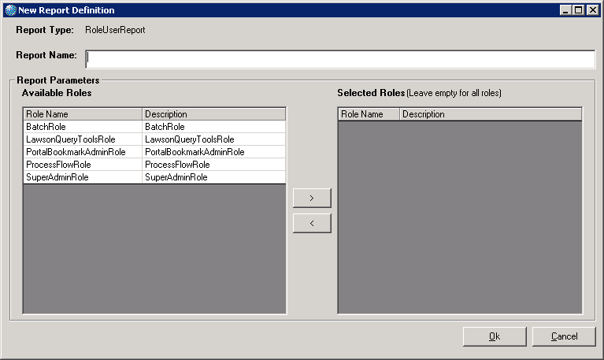Viewport: 604px width, 360px height.
Task: Select LawsonQueryToolsRole in Role Name column
Action: pos(83,139)
